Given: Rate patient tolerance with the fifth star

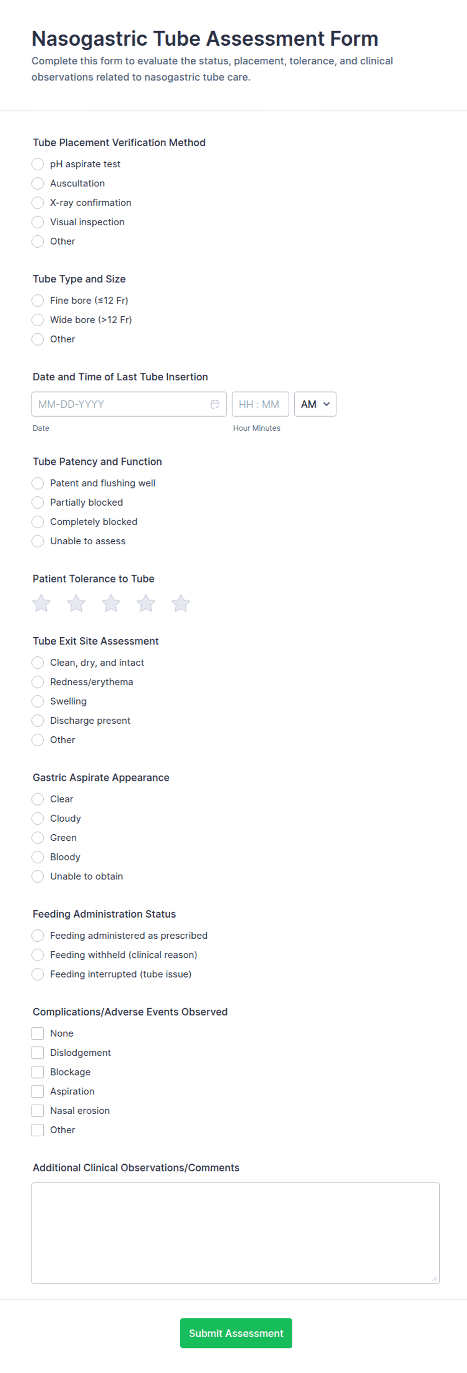Looking at the screenshot, I should coord(180,603).
